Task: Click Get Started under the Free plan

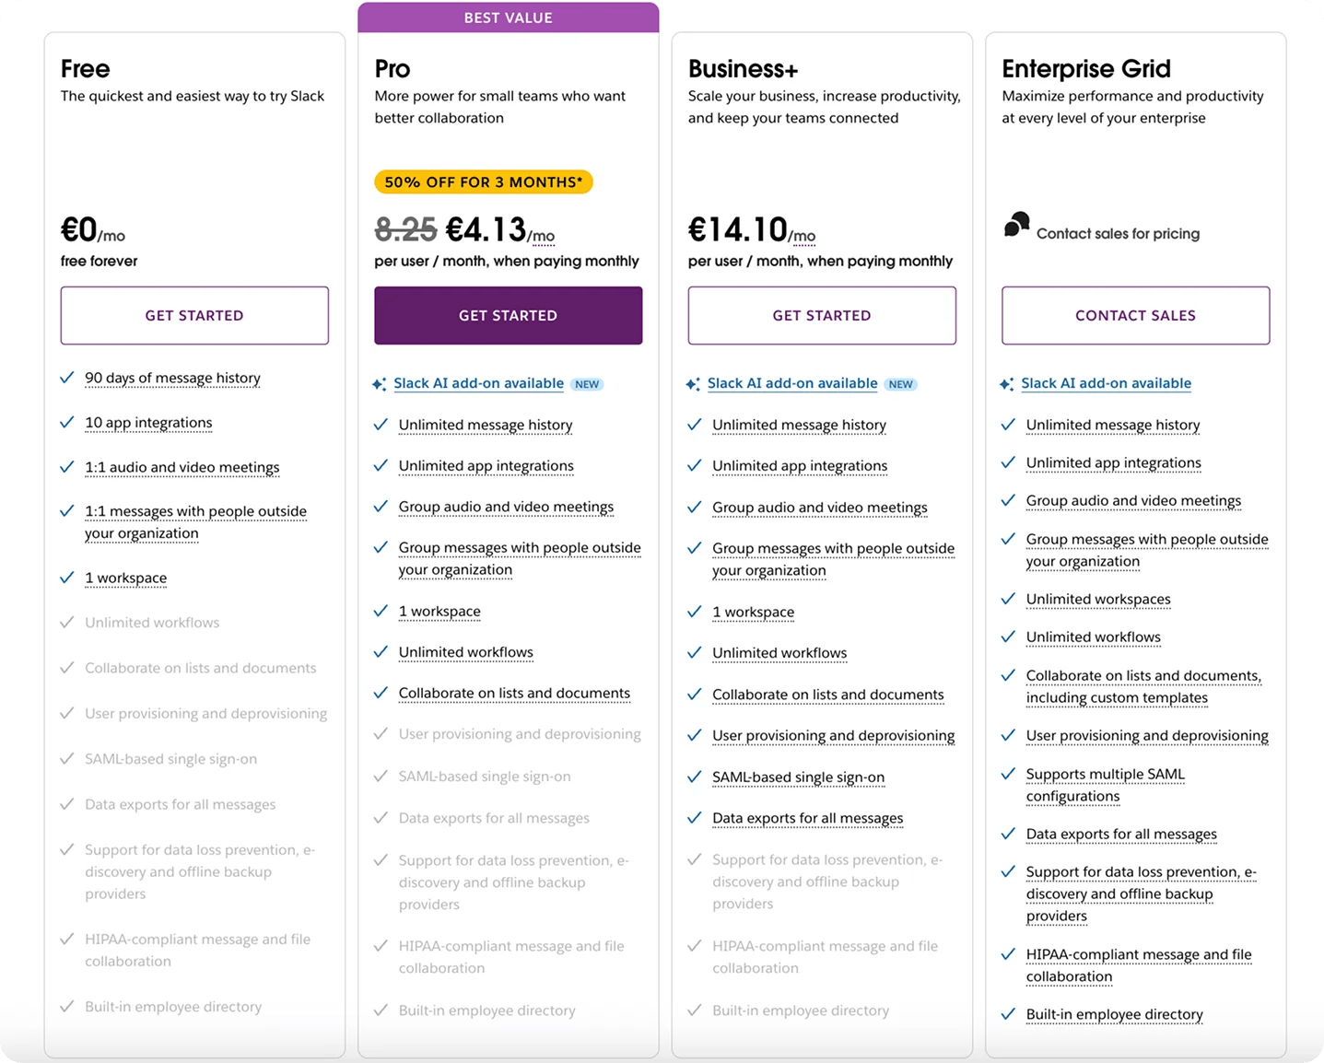Action: pyautogui.click(x=194, y=315)
